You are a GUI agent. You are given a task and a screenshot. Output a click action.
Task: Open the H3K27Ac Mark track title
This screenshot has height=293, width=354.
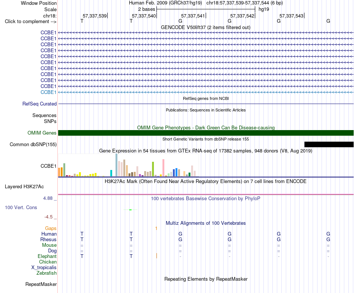[x=205, y=182]
